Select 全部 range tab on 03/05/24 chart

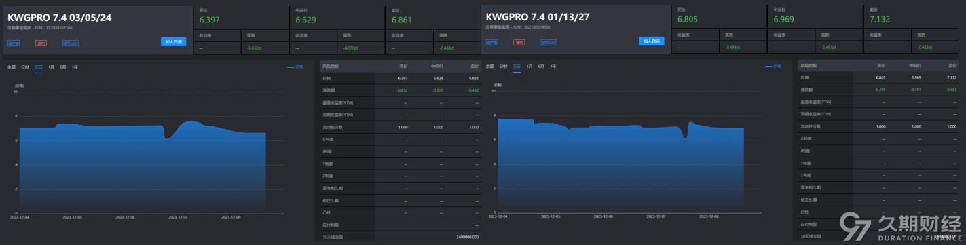point(12,67)
